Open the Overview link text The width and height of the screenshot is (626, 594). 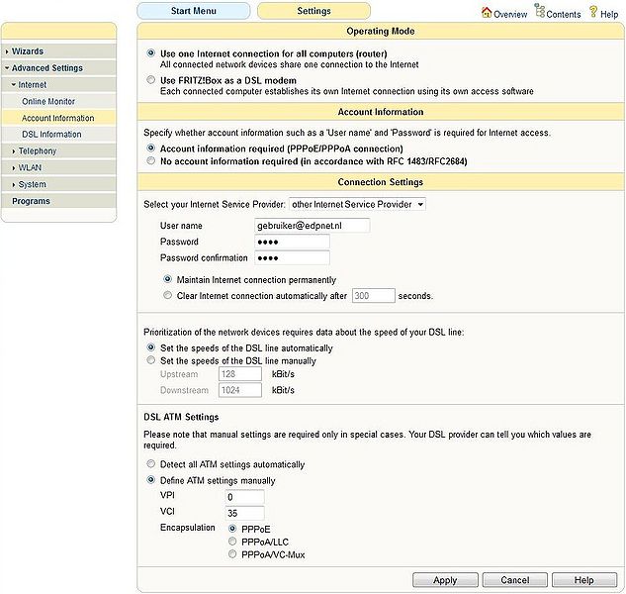pos(510,15)
